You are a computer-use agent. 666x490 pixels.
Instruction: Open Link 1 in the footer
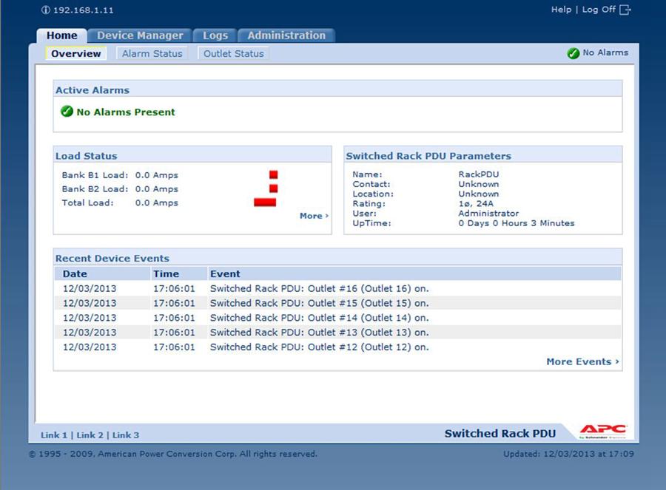click(x=54, y=435)
